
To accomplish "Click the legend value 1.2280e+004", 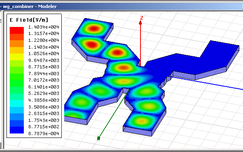I will (44, 40).
